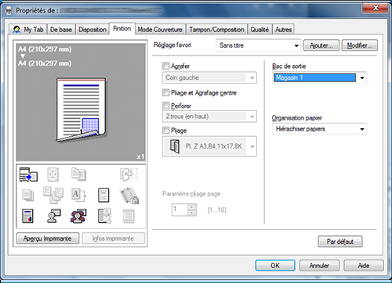This screenshot has width=392, height=283.
Task: Decrease Paramètre pliage page spinner value
Action: pos(192,213)
